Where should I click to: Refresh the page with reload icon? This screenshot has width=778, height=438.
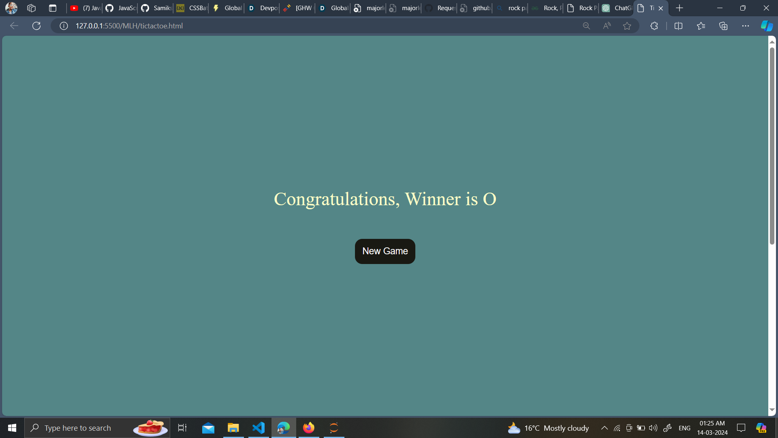tap(36, 26)
